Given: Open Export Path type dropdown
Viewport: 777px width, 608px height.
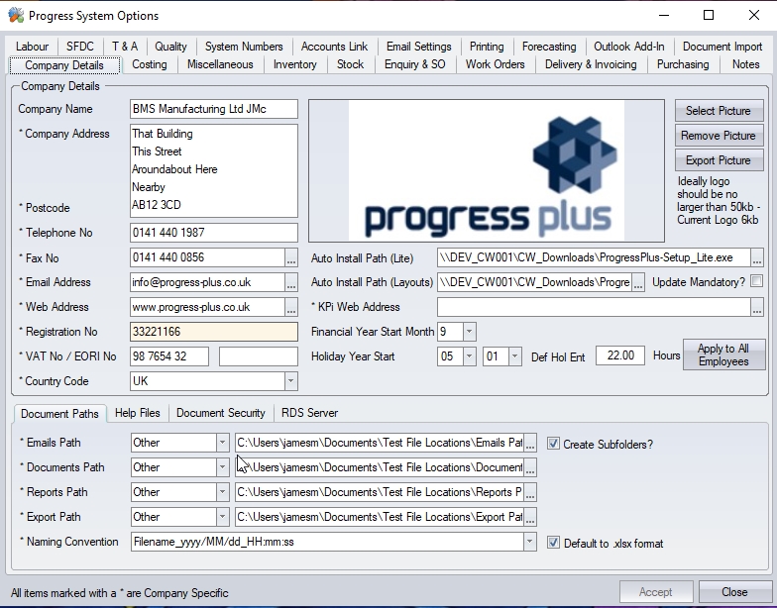Looking at the screenshot, I should 222,517.
